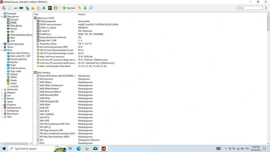Launch the stability test flame icon
Screen dimensions: 270x152
[x=33, y=8]
